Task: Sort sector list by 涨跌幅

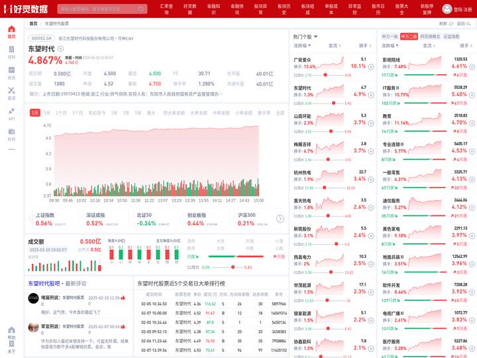Action: click(x=390, y=46)
